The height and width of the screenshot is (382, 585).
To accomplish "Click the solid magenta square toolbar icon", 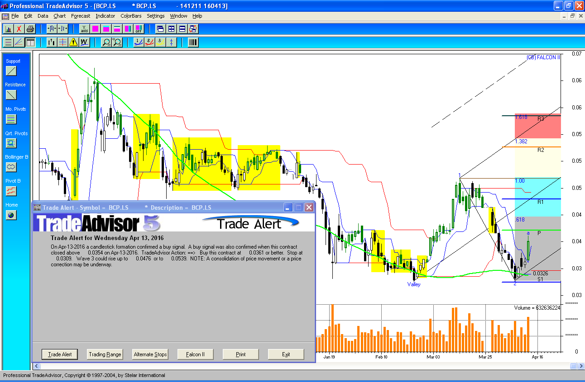I will click(x=95, y=29).
